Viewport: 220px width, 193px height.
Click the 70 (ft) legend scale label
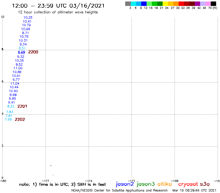pos(213,8)
